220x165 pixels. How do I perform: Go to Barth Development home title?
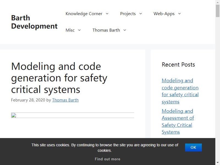[x=34, y=22]
